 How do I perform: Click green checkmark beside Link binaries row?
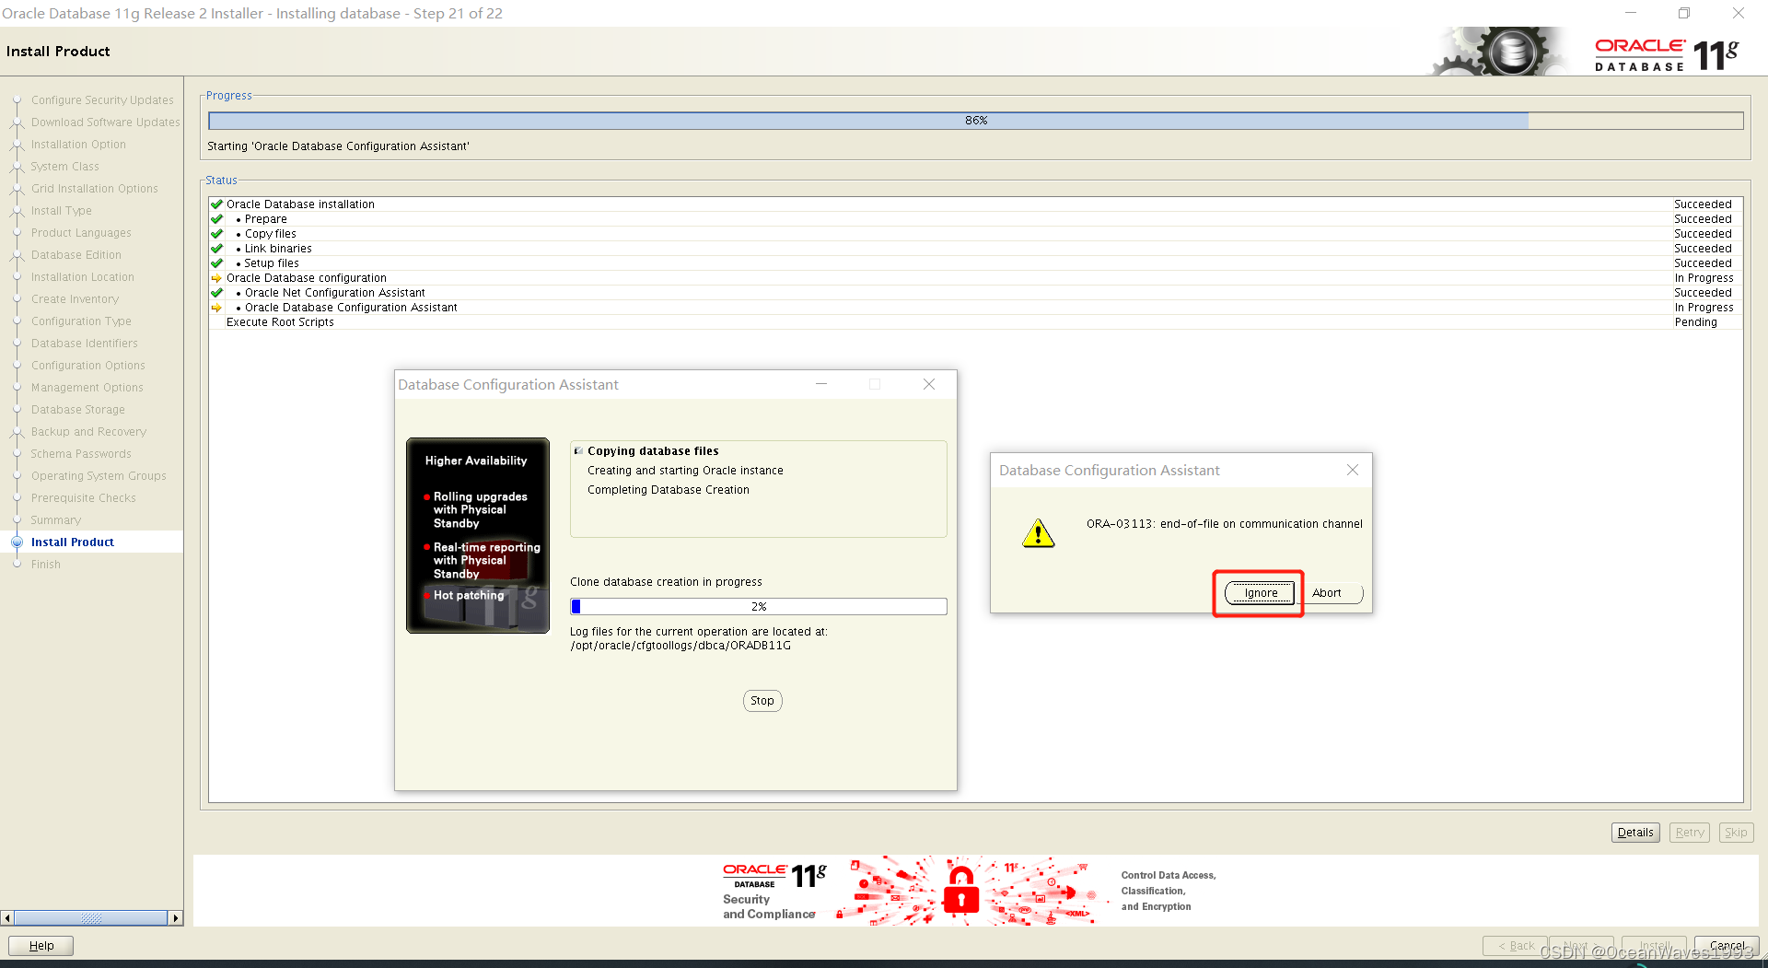click(217, 249)
